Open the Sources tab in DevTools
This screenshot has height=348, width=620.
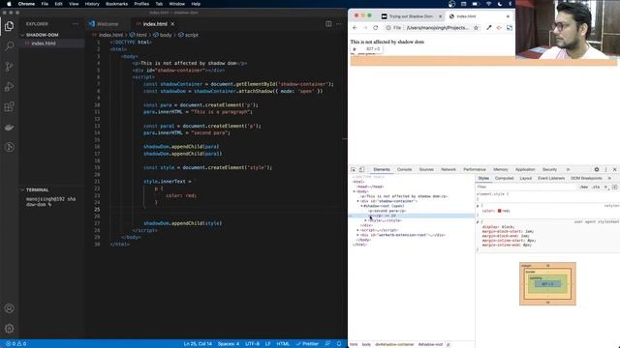click(x=426, y=169)
